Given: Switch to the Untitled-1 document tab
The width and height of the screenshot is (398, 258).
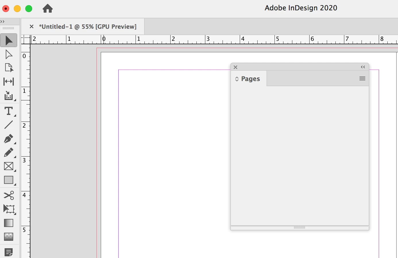Looking at the screenshot, I should (88, 27).
